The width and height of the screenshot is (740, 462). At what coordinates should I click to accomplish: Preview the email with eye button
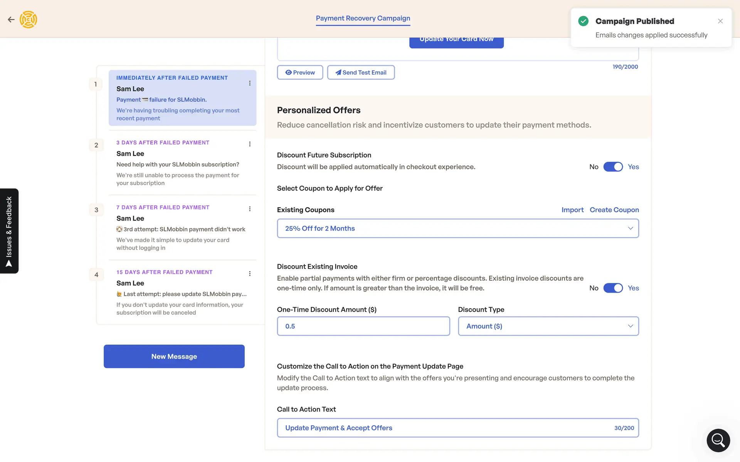pyautogui.click(x=300, y=72)
